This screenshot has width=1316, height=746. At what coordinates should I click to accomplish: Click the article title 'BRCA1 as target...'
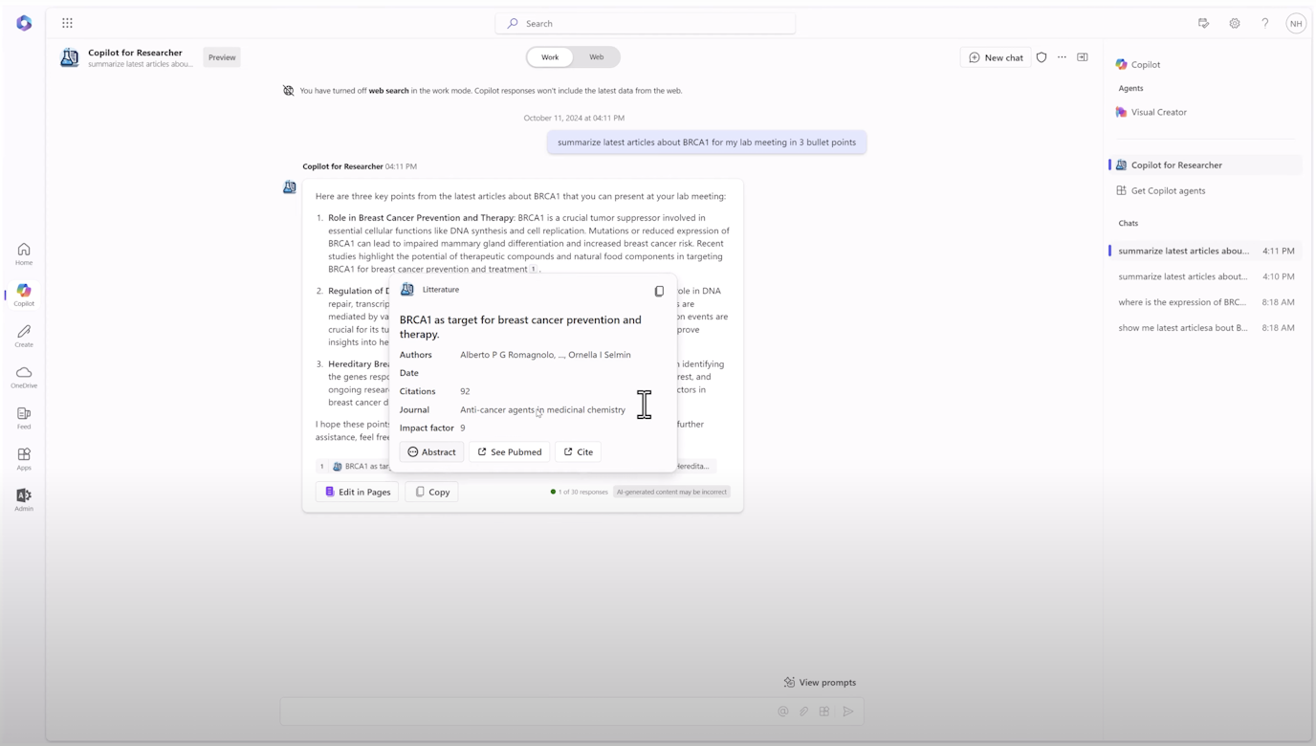[520, 327]
